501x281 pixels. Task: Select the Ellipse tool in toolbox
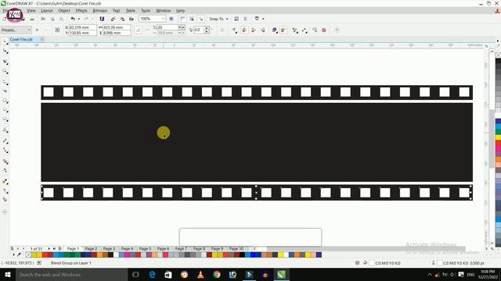5,110
